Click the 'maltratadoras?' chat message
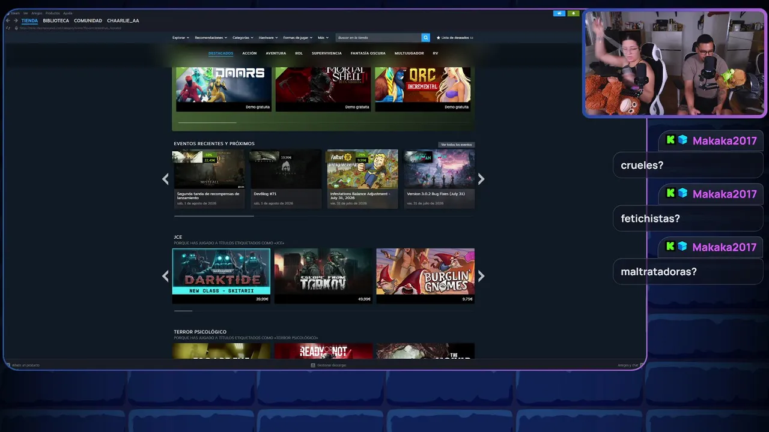The width and height of the screenshot is (769, 432). point(687,272)
